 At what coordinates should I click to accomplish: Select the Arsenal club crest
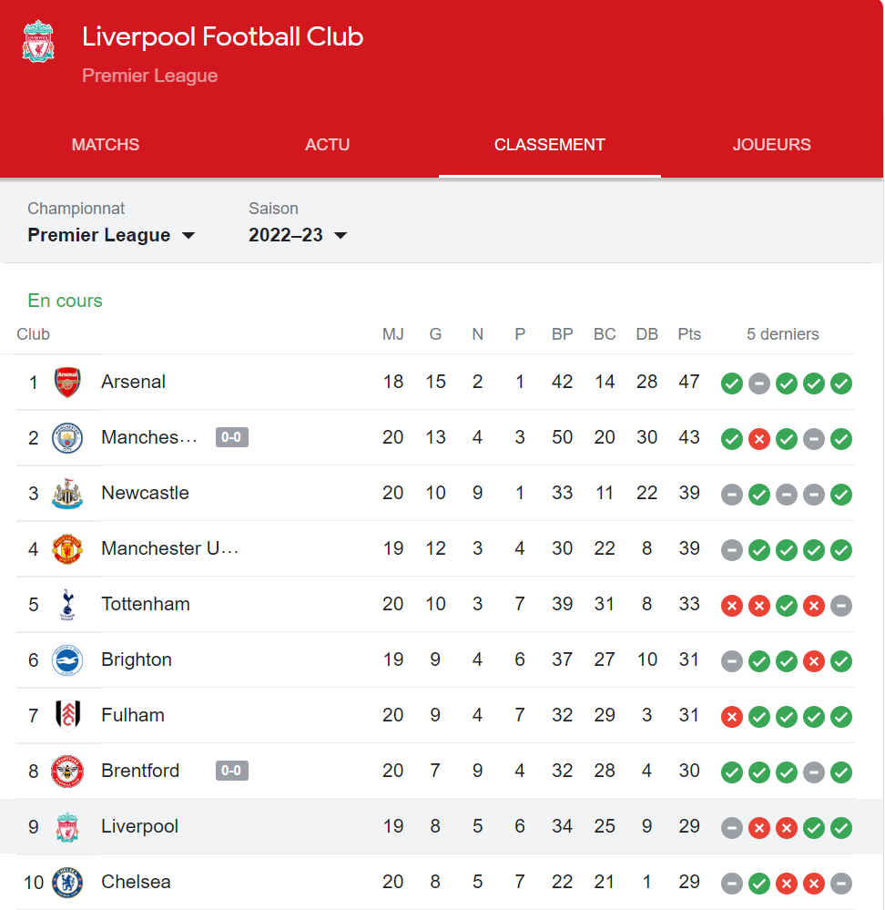[66, 383]
